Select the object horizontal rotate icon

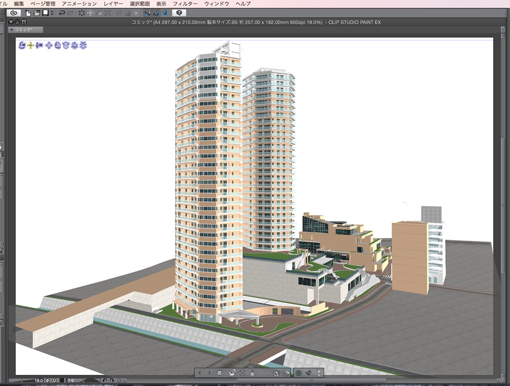point(74,45)
